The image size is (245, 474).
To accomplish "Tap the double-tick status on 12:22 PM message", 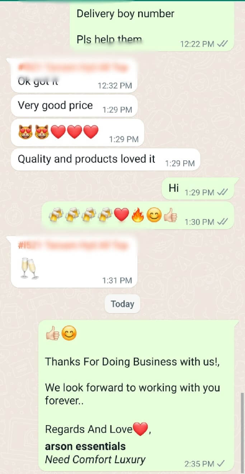I will [222, 44].
